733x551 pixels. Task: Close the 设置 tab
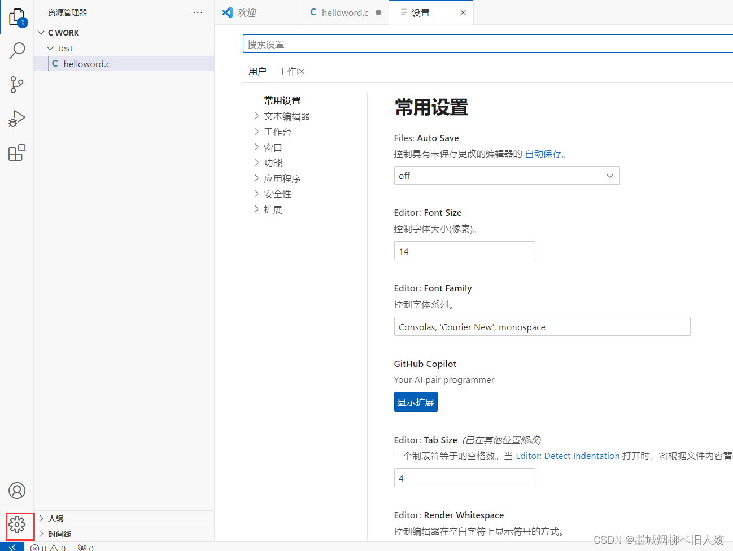[463, 12]
